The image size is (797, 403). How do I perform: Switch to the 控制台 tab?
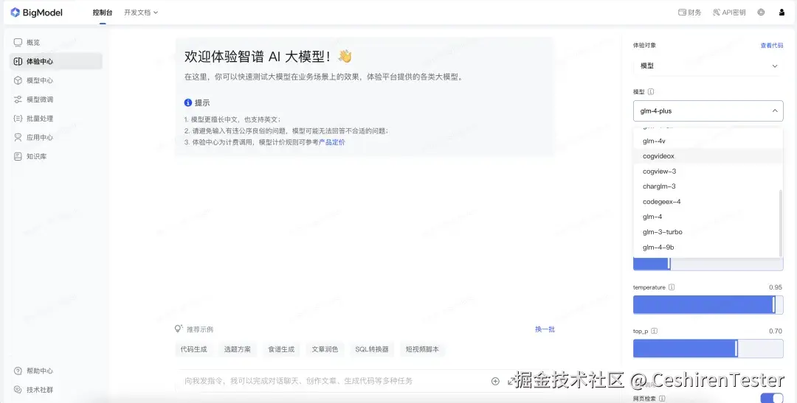(103, 13)
